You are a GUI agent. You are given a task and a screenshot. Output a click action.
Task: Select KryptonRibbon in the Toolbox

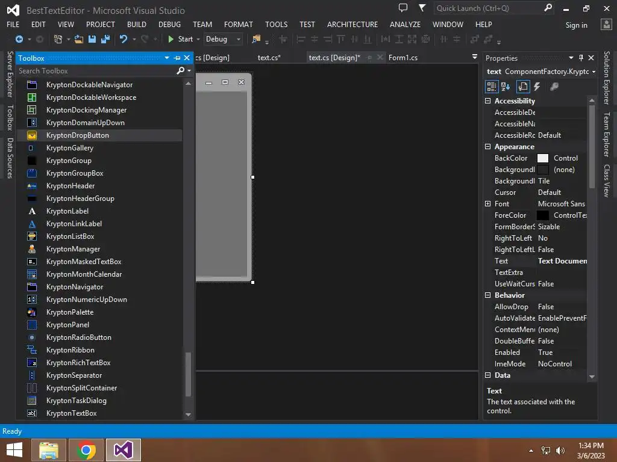[x=99, y=350]
